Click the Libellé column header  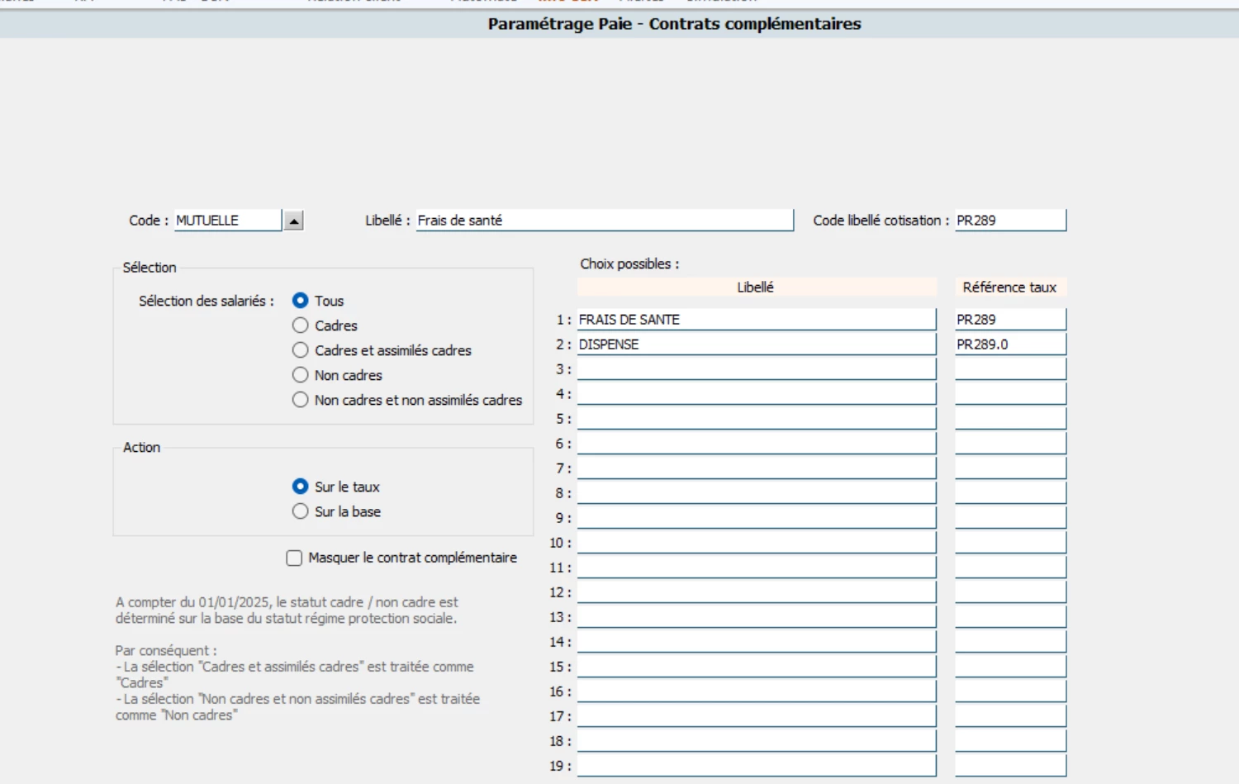point(756,287)
